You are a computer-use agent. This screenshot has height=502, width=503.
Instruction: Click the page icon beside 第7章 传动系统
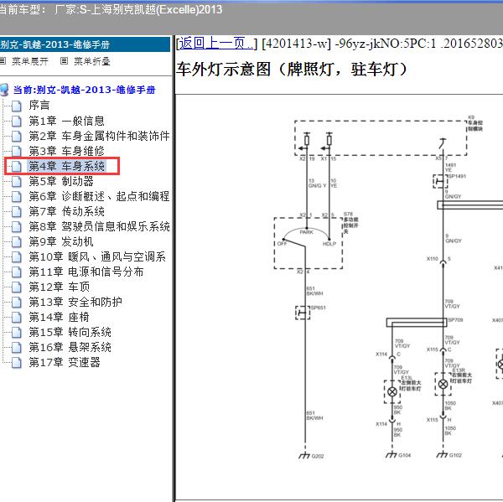pos(17,211)
